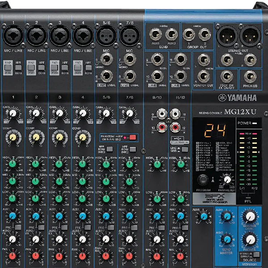268x268 pixels.
Task: Click the POWER indicator LED
Action: coord(255,123)
